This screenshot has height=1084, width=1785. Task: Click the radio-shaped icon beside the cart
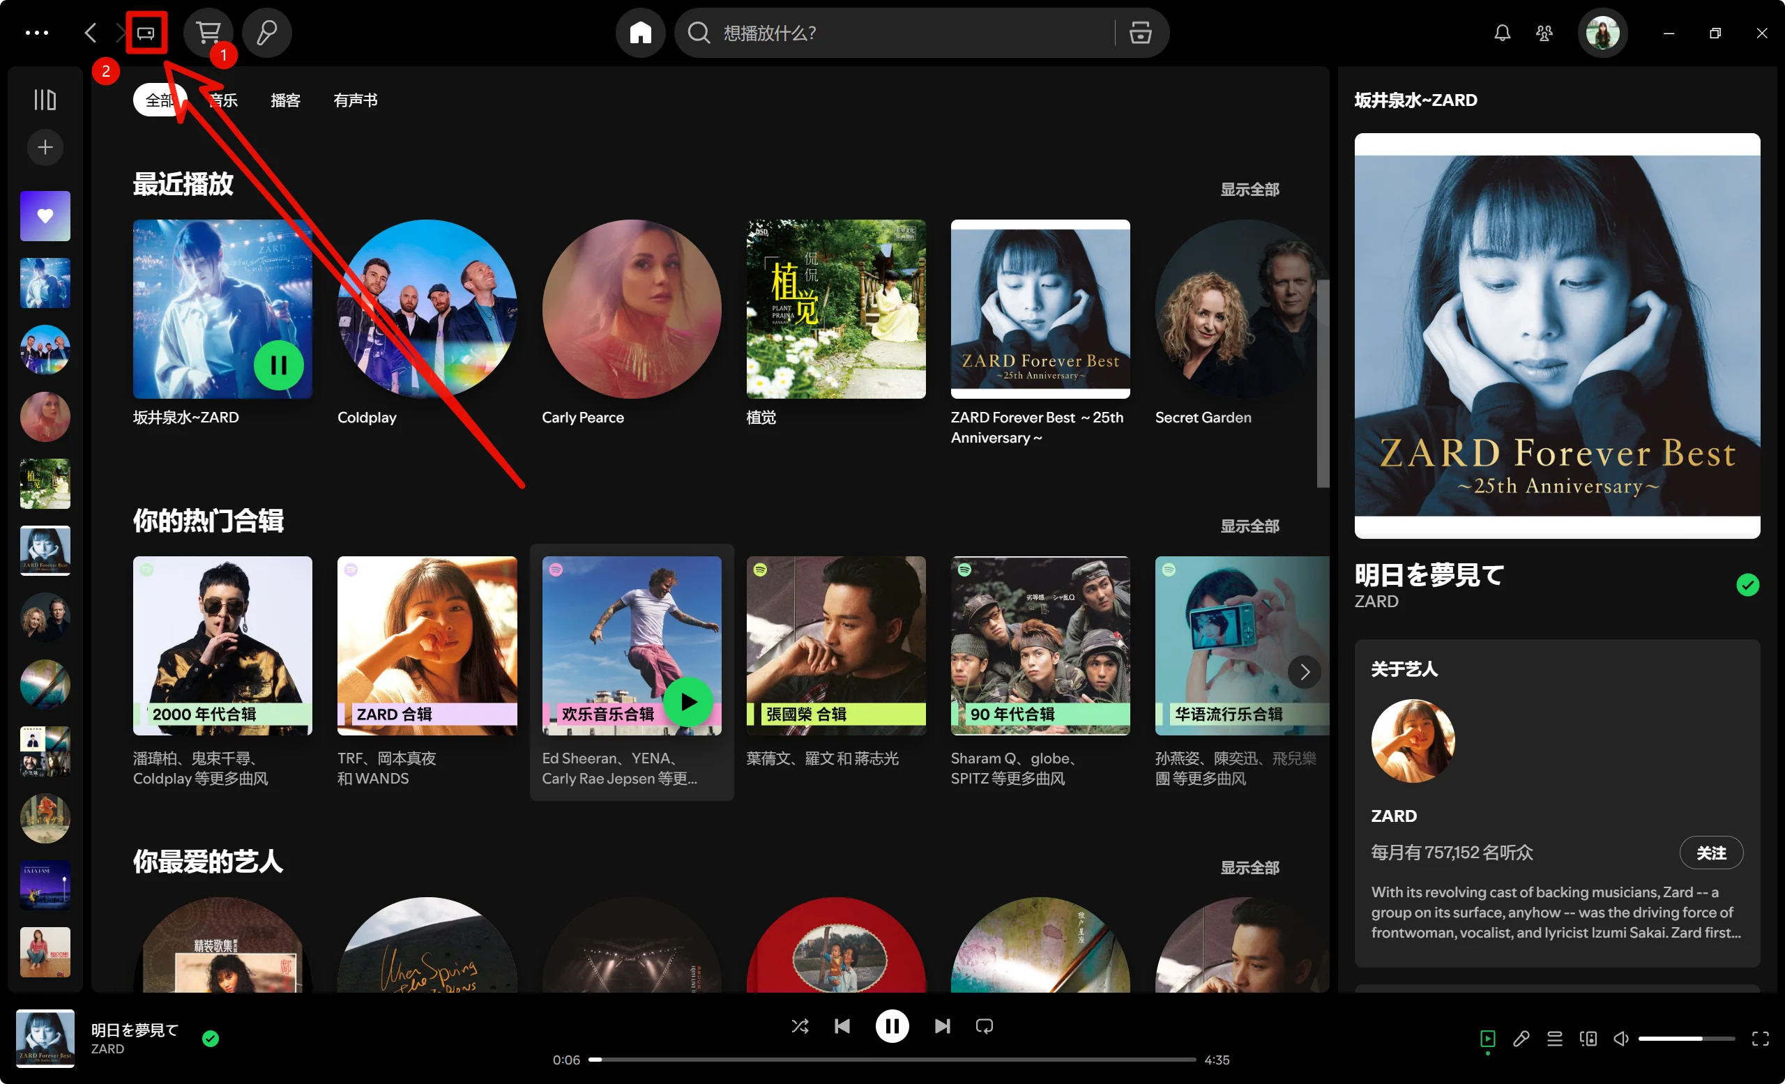pos(146,33)
